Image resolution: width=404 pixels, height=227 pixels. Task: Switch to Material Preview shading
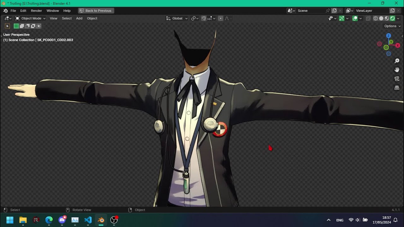(x=387, y=18)
